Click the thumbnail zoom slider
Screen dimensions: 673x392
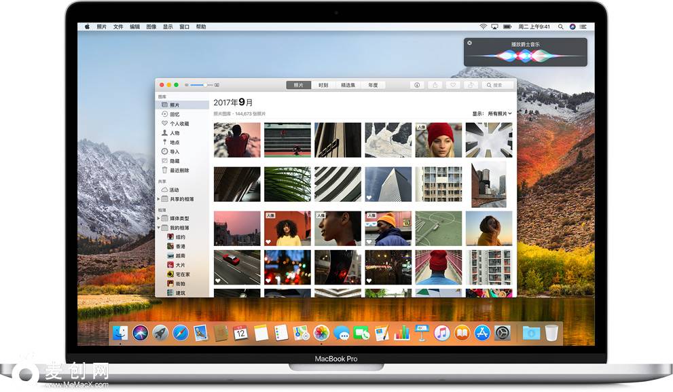[x=201, y=85]
